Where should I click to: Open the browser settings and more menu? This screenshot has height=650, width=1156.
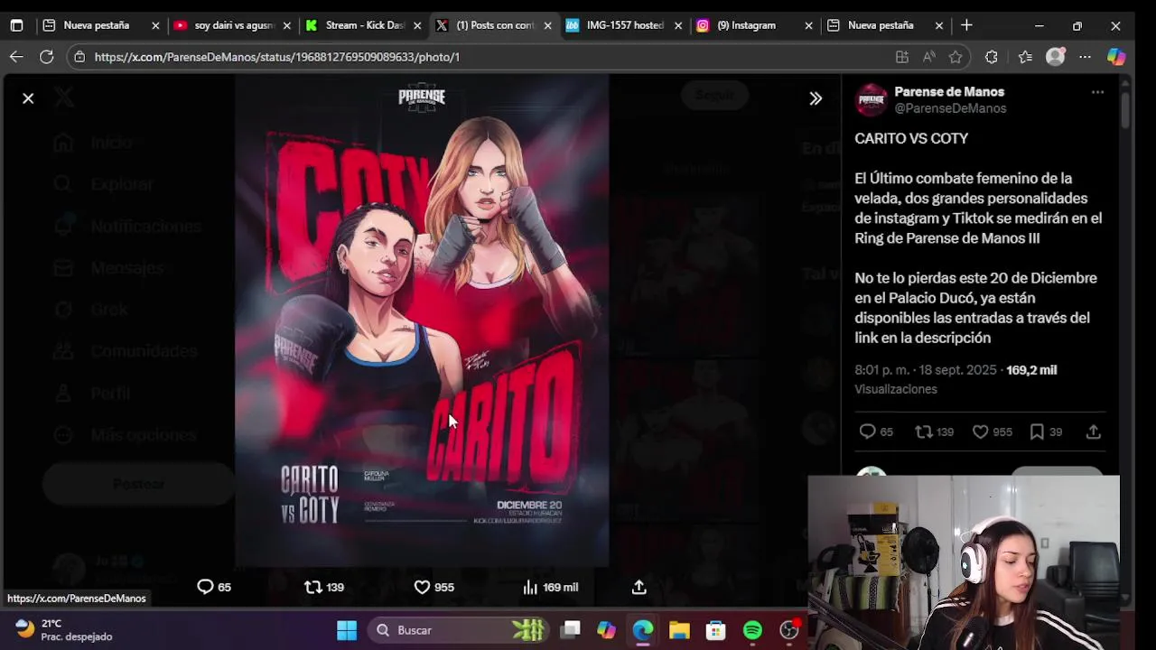point(1085,57)
